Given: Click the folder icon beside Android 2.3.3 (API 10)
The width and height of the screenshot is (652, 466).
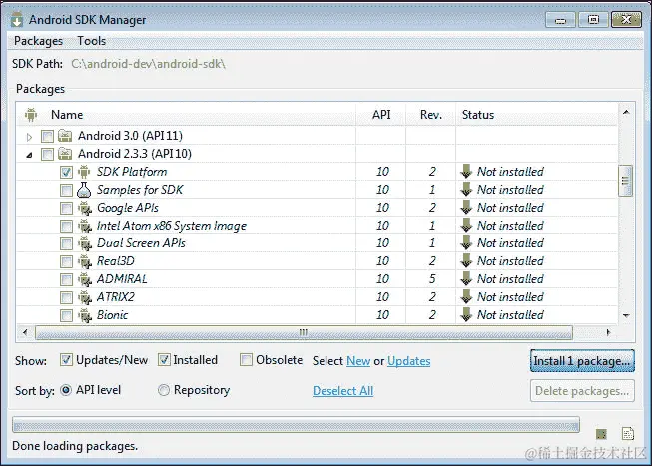Looking at the screenshot, I should (x=65, y=154).
